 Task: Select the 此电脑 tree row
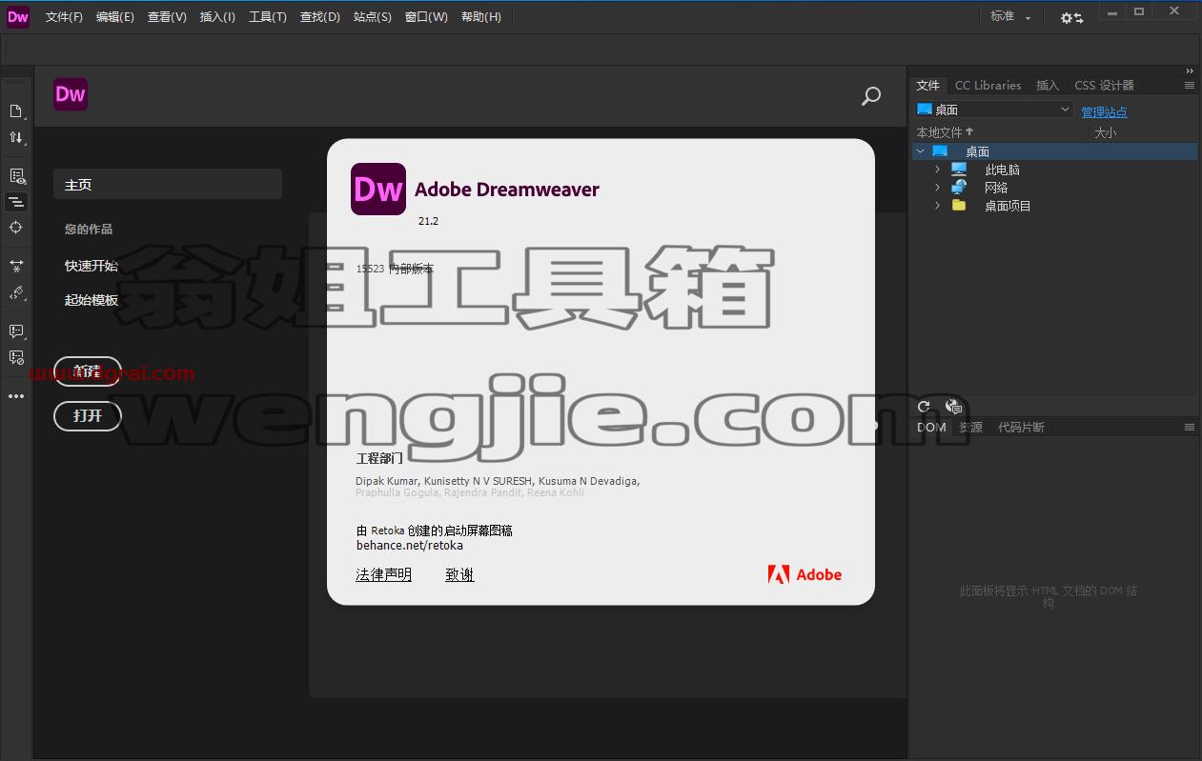(1054, 170)
